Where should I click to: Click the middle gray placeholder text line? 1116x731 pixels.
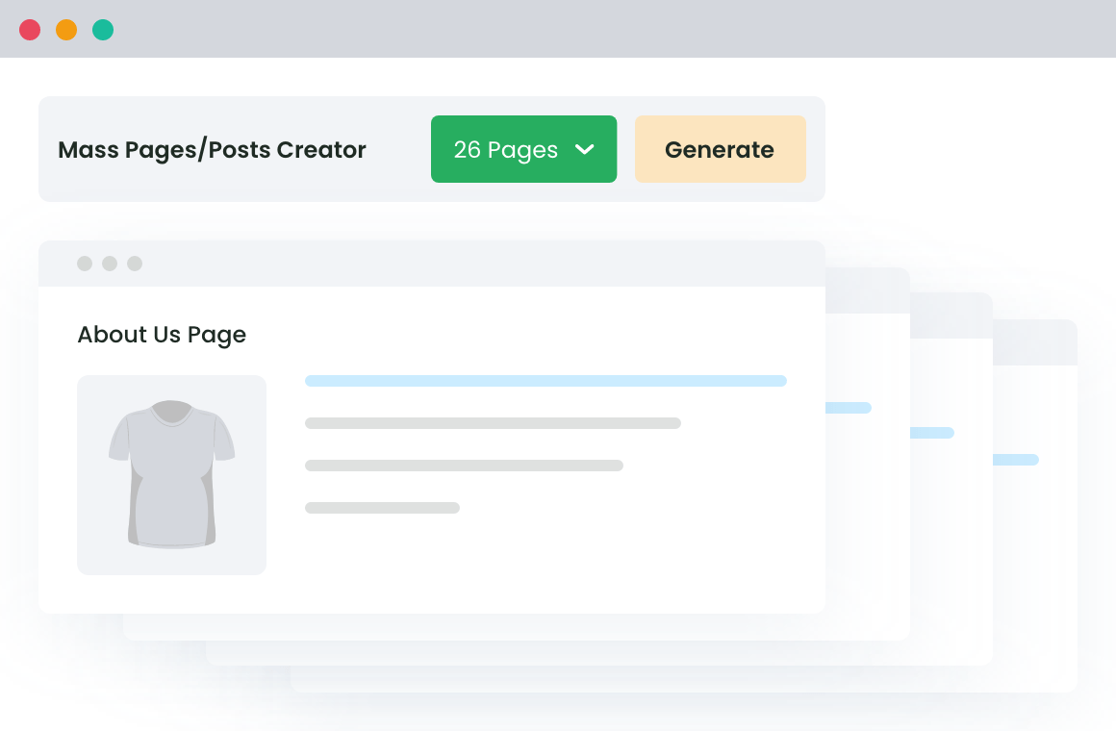[x=464, y=466]
